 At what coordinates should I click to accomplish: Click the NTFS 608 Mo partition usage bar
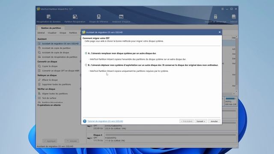pyautogui.click(x=231, y=99)
